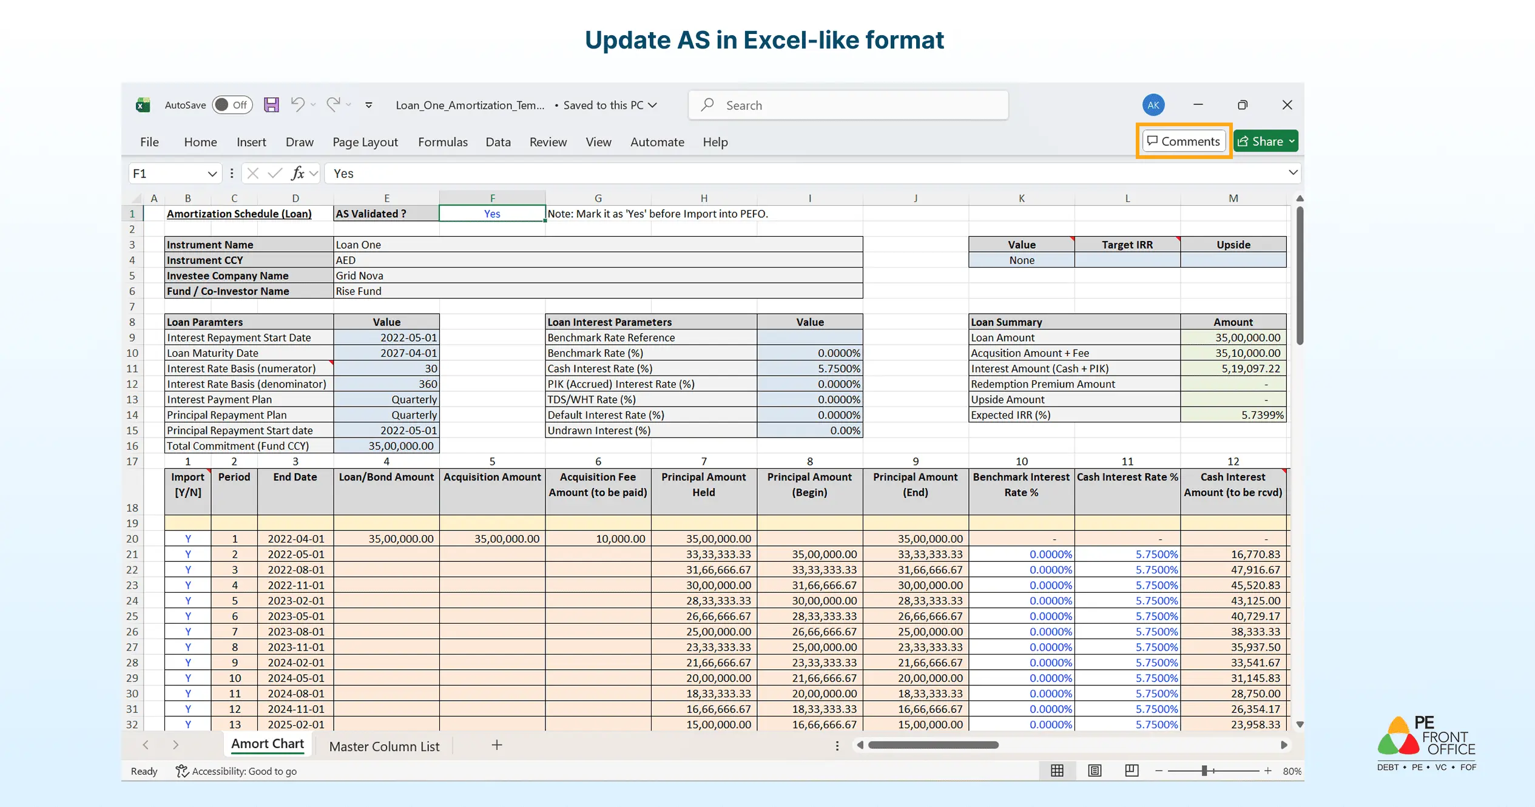Open the File menu
Viewport: 1535px width, 807px height.
pyautogui.click(x=149, y=142)
